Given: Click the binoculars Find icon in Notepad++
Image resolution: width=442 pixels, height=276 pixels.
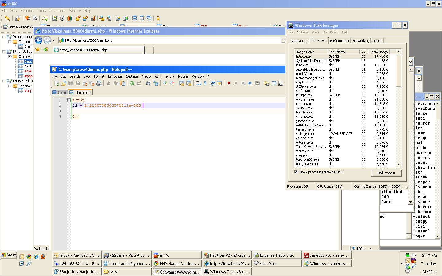Looking at the screenshot, I should click(x=149, y=83).
